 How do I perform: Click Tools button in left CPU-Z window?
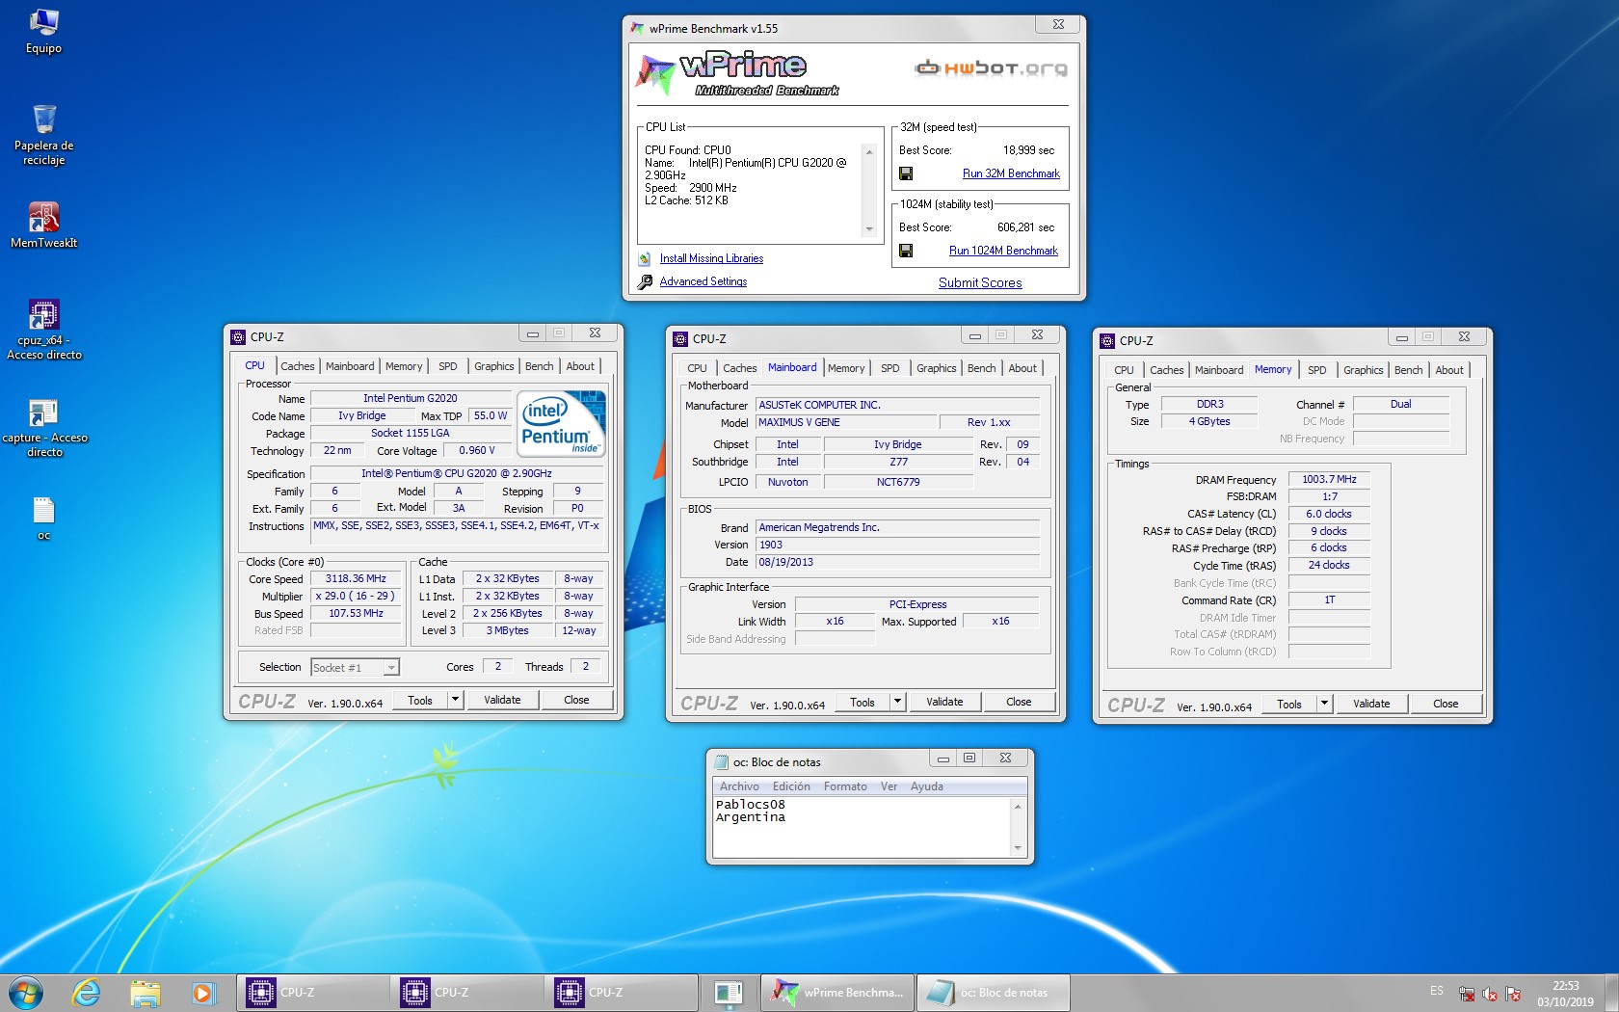(420, 700)
